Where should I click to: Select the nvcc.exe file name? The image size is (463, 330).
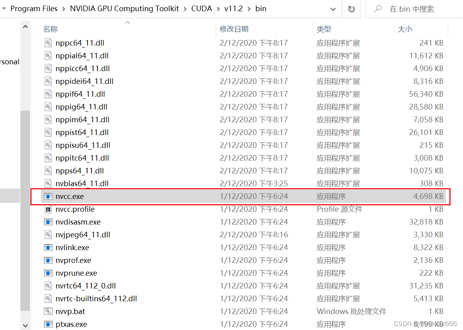click(70, 197)
